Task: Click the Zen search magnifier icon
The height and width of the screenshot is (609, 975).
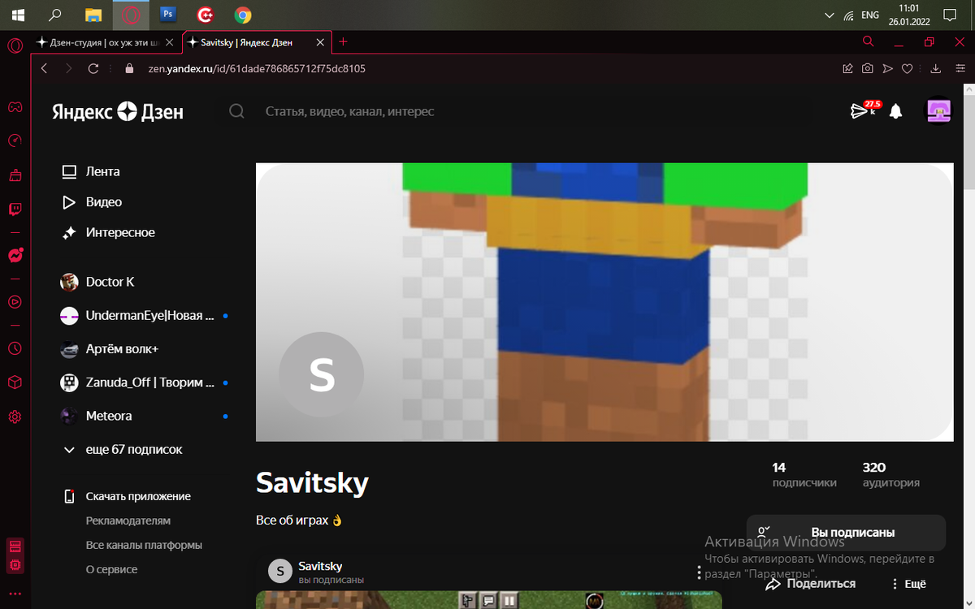Action: (x=236, y=111)
